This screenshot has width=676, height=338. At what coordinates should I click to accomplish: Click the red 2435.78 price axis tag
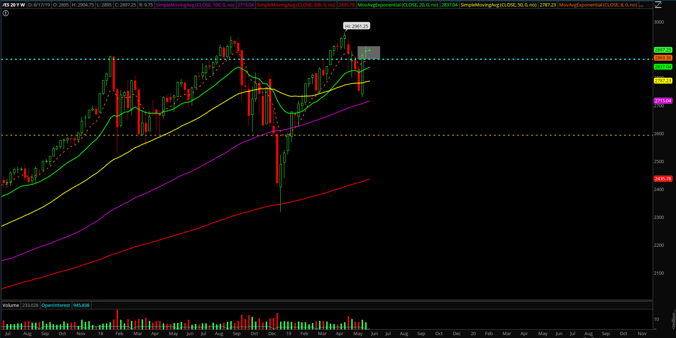point(663,179)
